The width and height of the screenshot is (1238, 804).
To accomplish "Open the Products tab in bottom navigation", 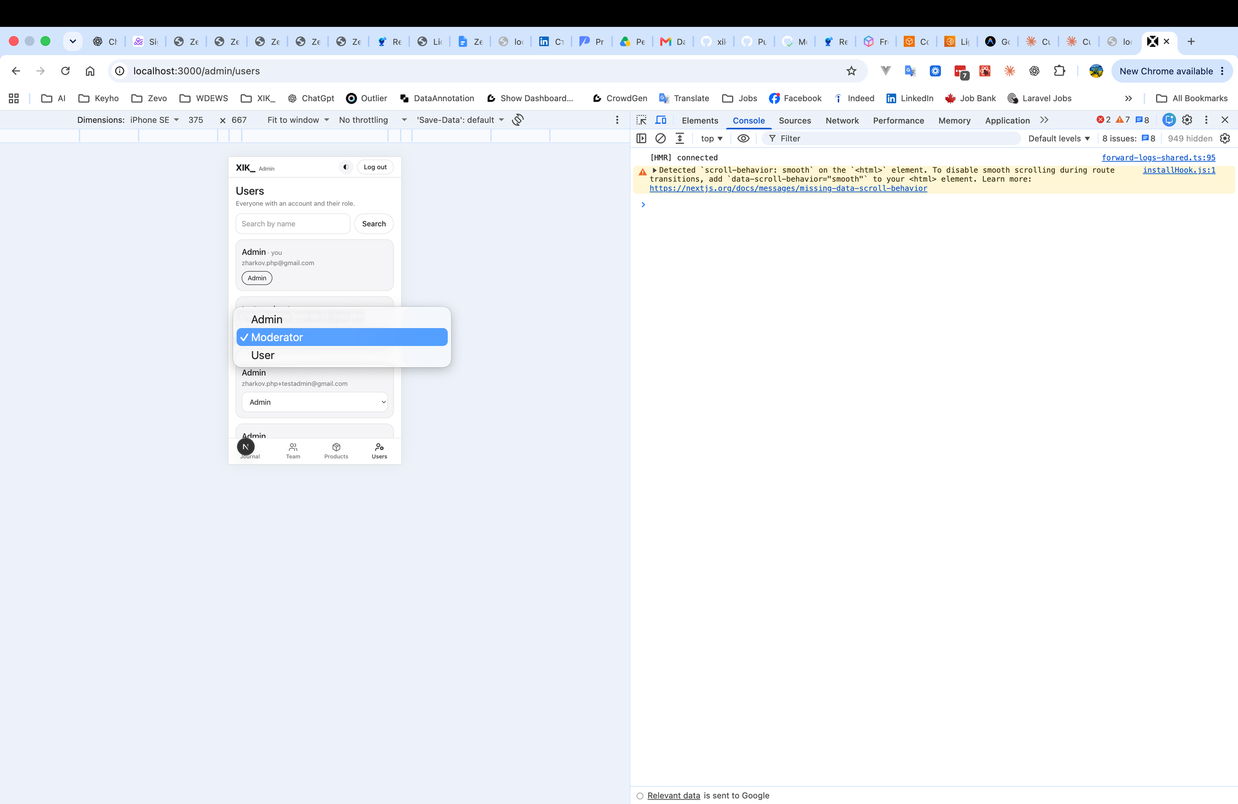I will coord(336,451).
